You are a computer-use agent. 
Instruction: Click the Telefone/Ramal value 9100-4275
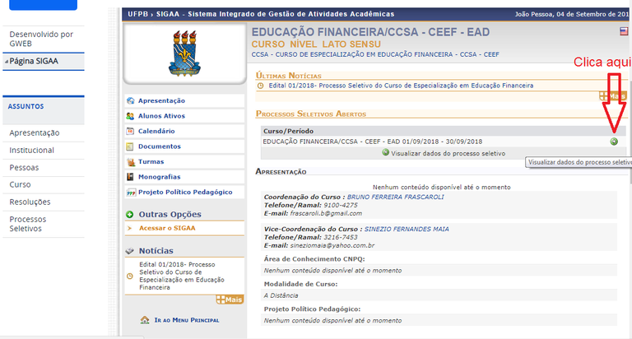coord(341,205)
